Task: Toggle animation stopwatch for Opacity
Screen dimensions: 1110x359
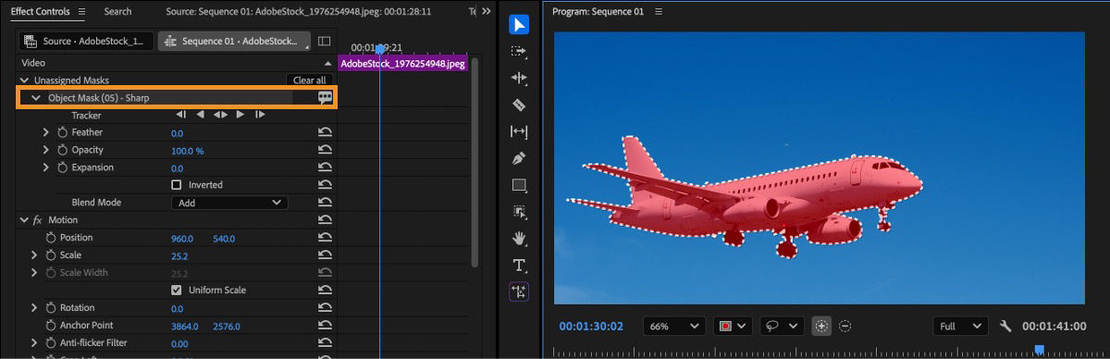Action: click(x=63, y=150)
